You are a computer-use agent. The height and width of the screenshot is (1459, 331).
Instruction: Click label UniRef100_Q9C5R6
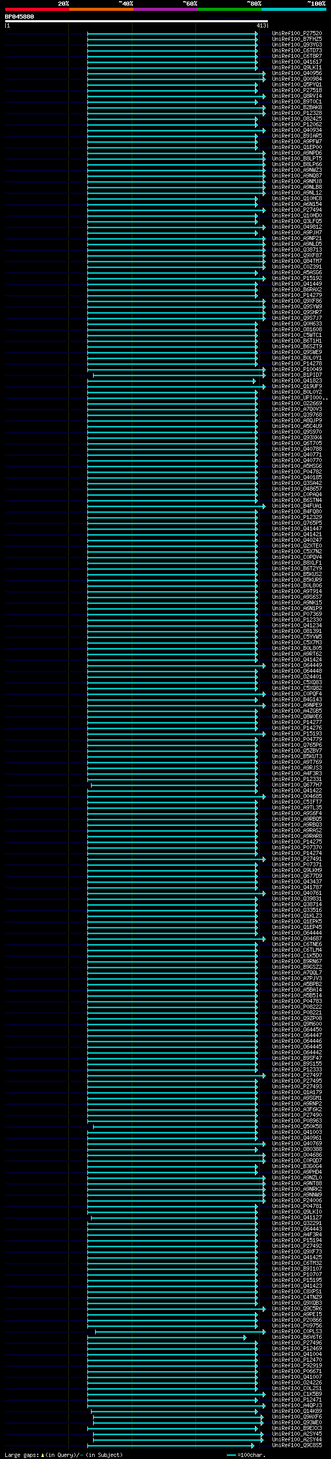[x=297, y=1309]
